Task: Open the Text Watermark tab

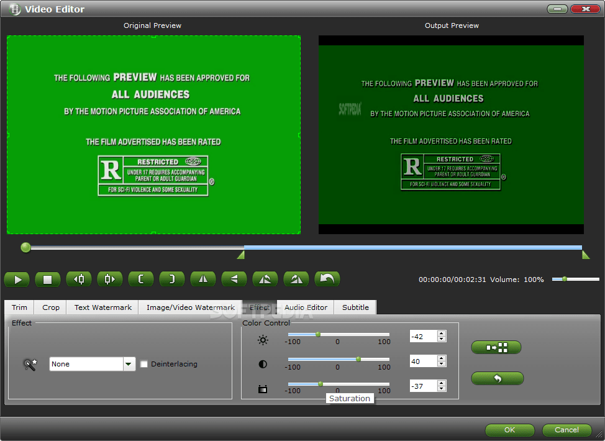Action: click(x=102, y=307)
